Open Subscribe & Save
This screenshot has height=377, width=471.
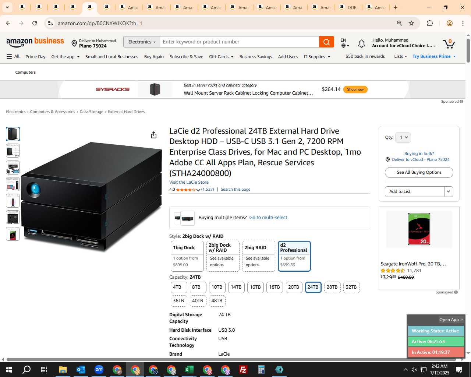tap(186, 57)
